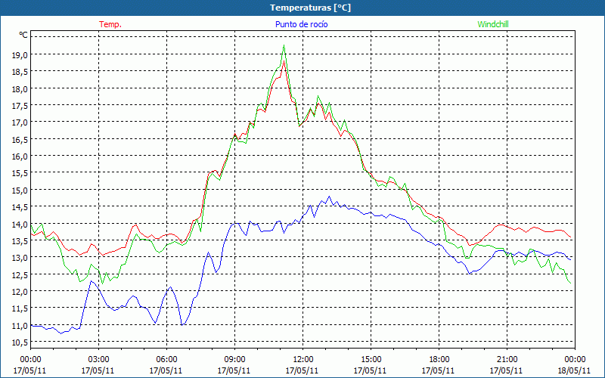Click the 11,5 y-axis value
Screen dimensions: 605x378
(20, 308)
